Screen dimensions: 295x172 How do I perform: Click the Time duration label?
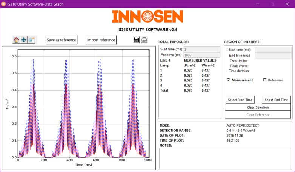coord(239,71)
